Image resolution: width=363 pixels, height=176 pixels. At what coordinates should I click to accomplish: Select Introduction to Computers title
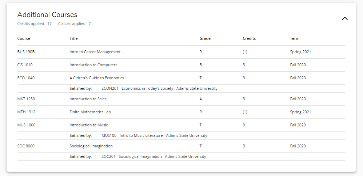pos(93,65)
